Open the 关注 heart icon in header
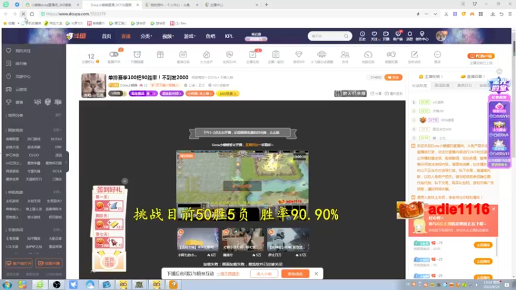Viewport: 516px width, 290px height. tap(375, 36)
